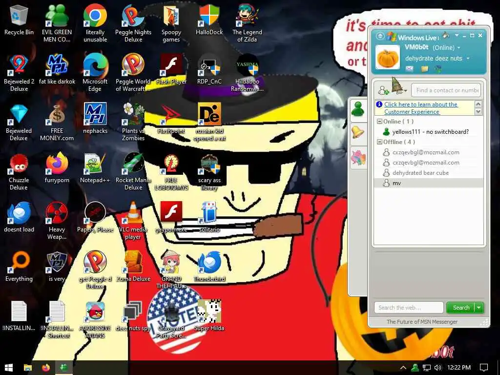Open the Spoopy games folder
This screenshot has height=375, width=500.
171,23
